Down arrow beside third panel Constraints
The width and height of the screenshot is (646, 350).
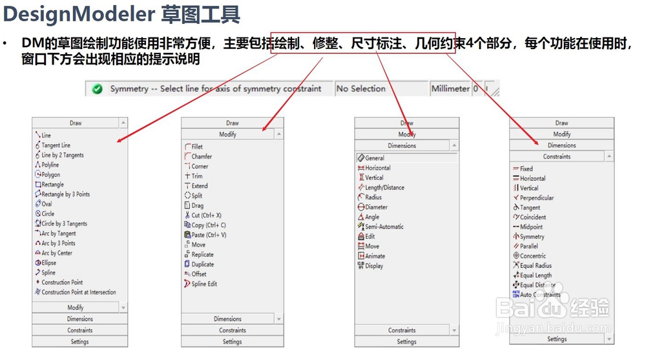pyautogui.click(x=454, y=330)
